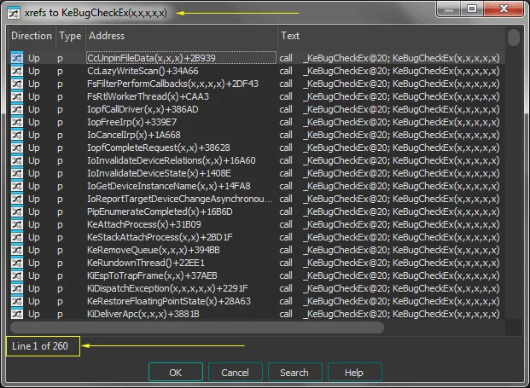Screen dimensions: 530x388
Task: Select the KiEspToTrapFrame(x,x)+37AEB address
Action: (x=152, y=275)
